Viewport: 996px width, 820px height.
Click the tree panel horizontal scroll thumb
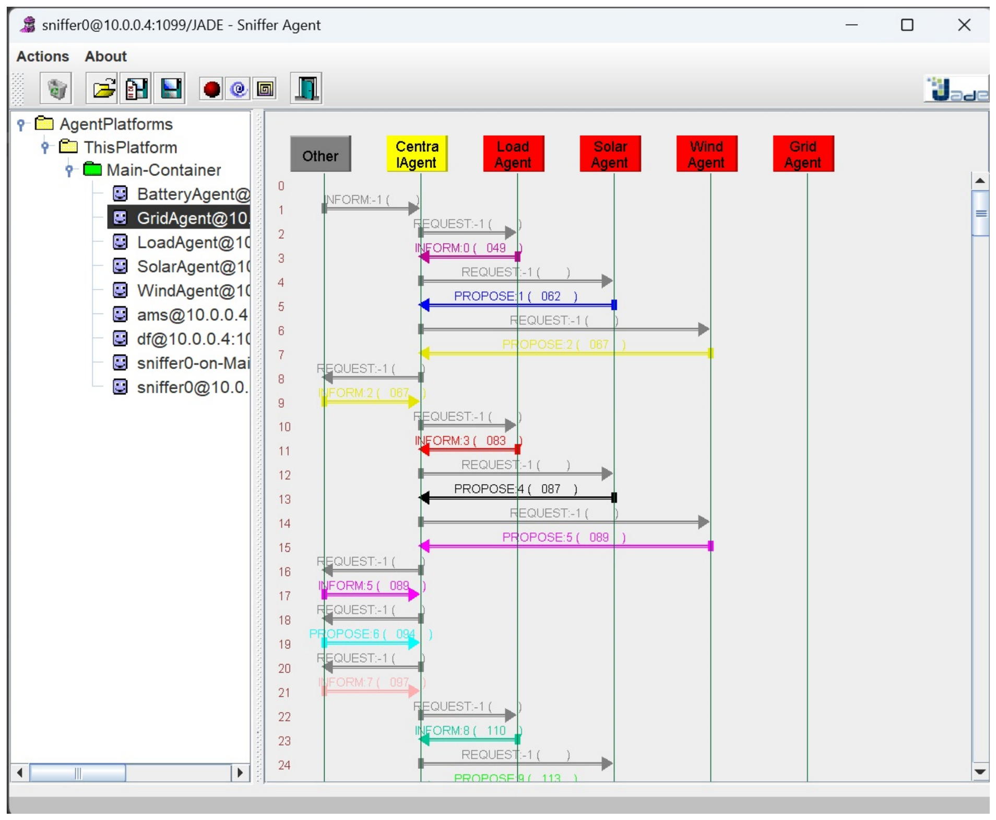point(78,773)
